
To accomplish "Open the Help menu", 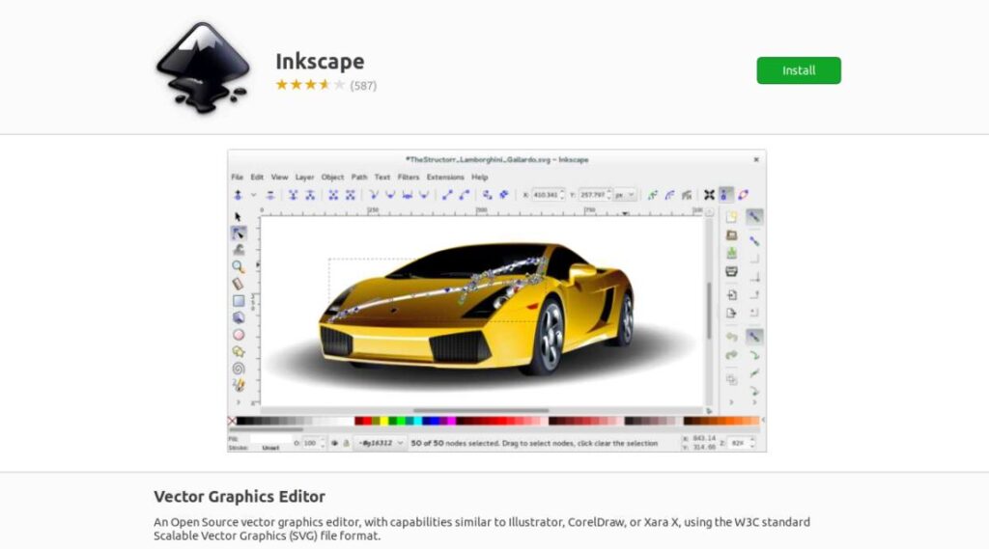I will (x=480, y=178).
